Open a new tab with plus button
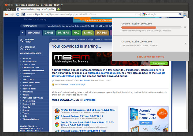The width and height of the screenshot is (193, 136). point(58,9)
